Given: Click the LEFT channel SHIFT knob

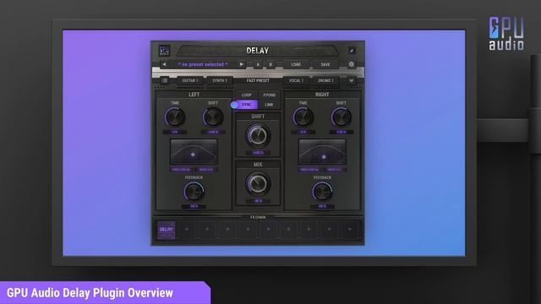Looking at the screenshot, I should 213,117.
